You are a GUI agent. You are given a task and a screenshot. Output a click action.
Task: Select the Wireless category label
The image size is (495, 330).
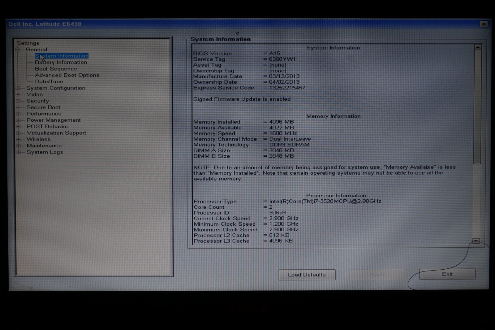[38, 139]
